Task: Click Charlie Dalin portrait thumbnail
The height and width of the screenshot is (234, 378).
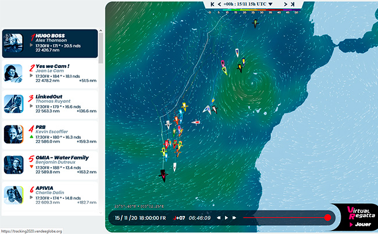Action: 13,195
